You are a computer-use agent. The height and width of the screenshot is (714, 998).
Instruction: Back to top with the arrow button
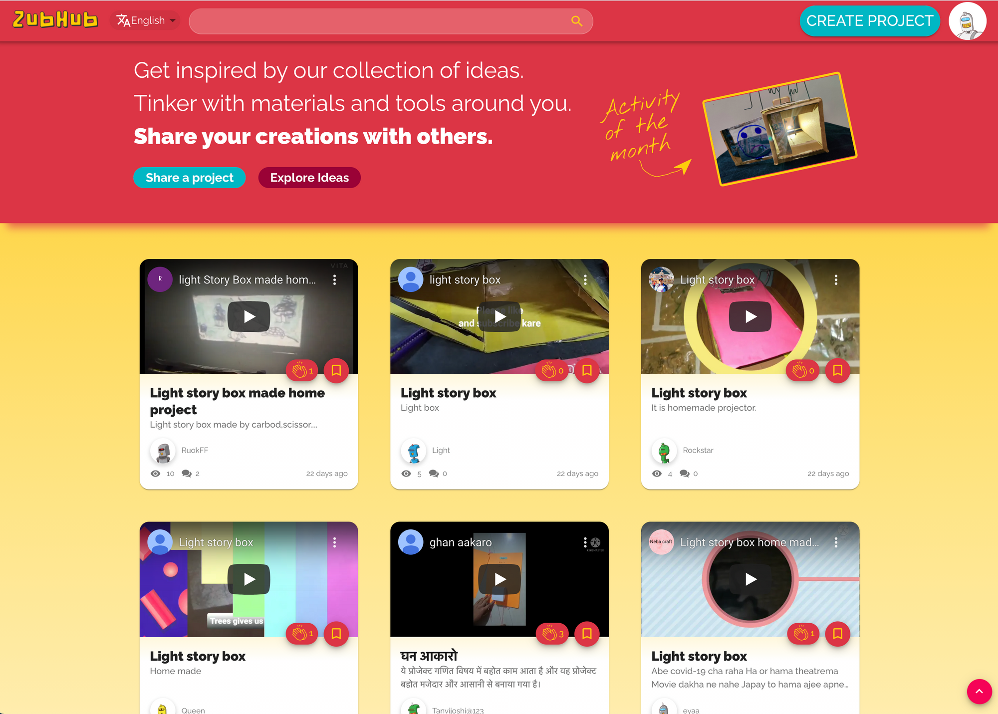coord(979,692)
